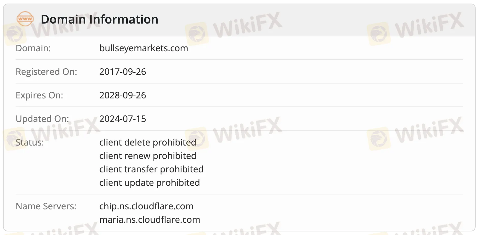The image size is (478, 235).
Task: Select the Registered On label
Action: [46, 72]
